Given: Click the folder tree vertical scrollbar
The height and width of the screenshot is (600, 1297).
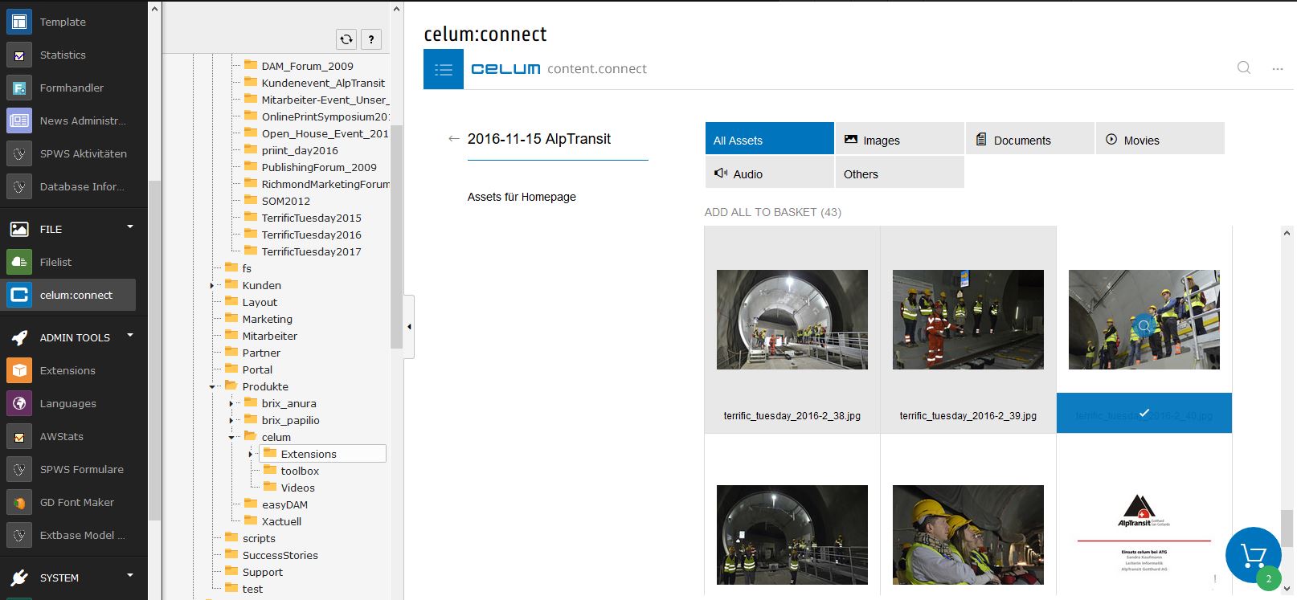Looking at the screenshot, I should 396,237.
